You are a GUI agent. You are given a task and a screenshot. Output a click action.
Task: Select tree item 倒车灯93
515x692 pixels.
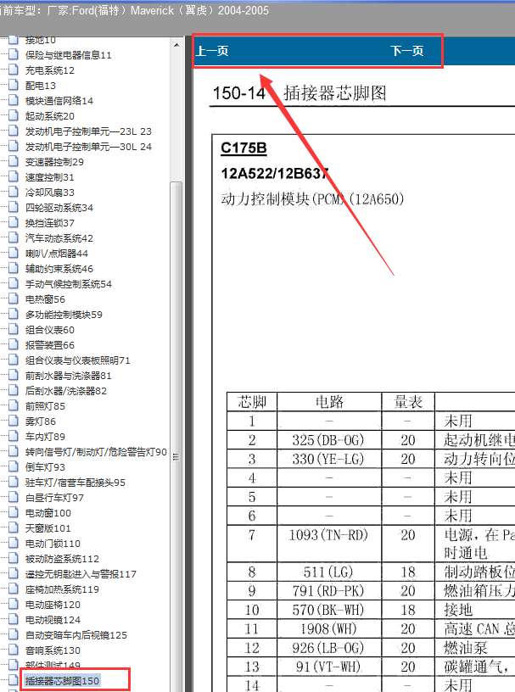pos(45,467)
